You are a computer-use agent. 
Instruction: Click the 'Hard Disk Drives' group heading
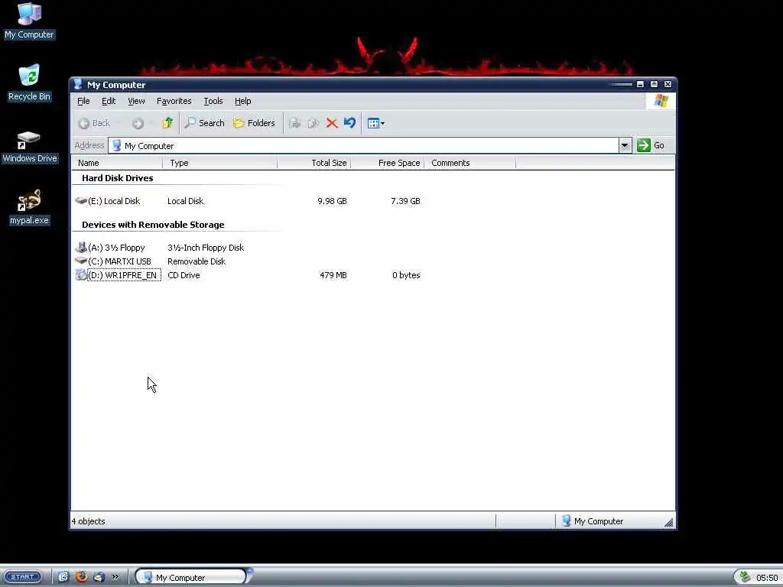117,178
